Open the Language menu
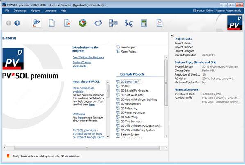Viewport: 245px width, 165px height. click(50, 11)
